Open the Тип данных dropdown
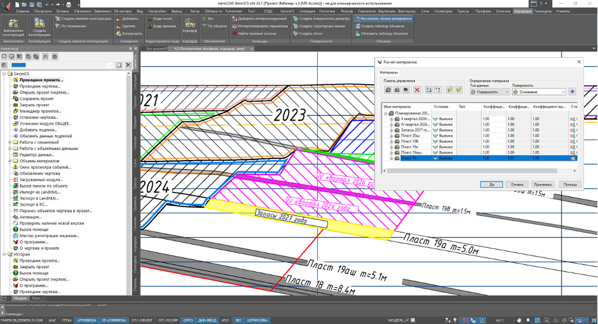Screen dimensions: 598x324 489,91
